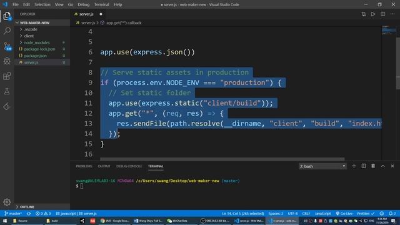Open the Help menu
400x225 pixels.
[x=117, y=4]
